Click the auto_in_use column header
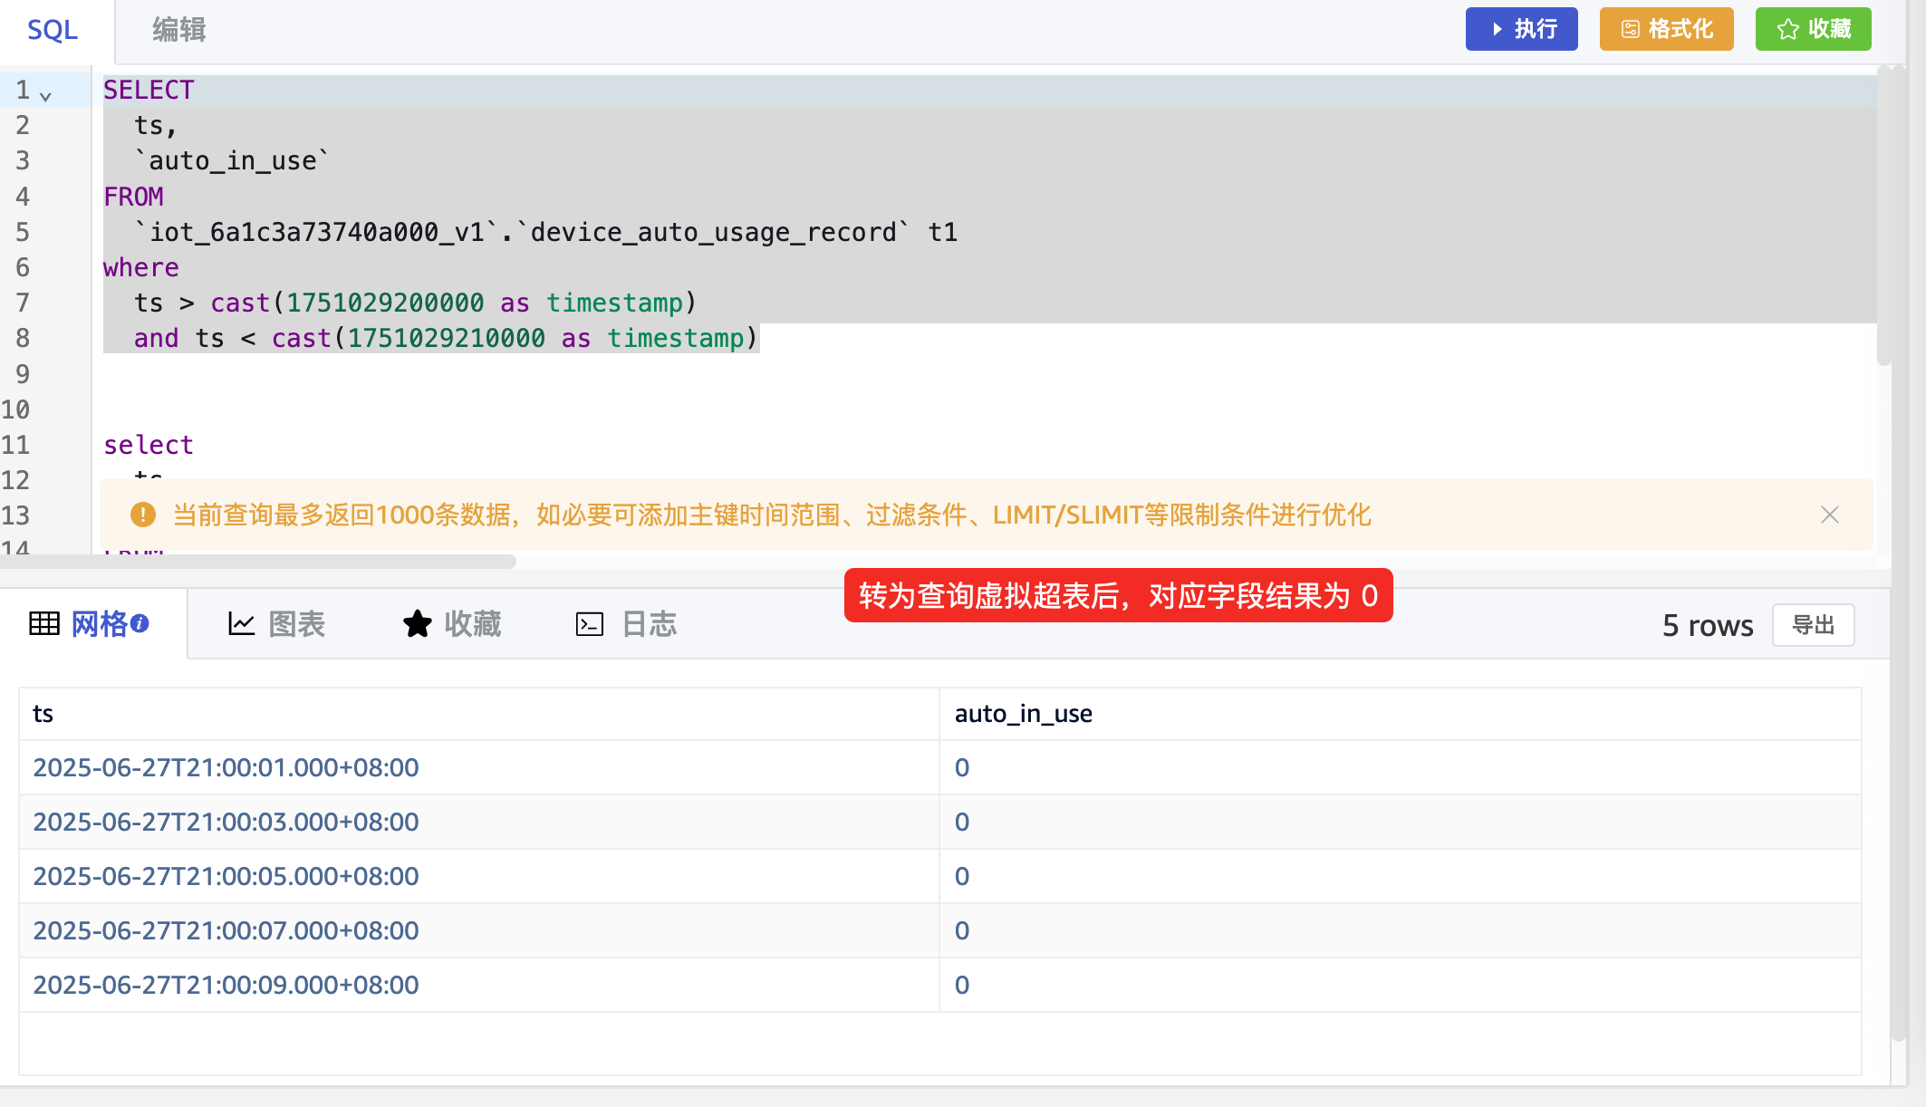Viewport: 1926px width, 1107px height. coord(1023,714)
